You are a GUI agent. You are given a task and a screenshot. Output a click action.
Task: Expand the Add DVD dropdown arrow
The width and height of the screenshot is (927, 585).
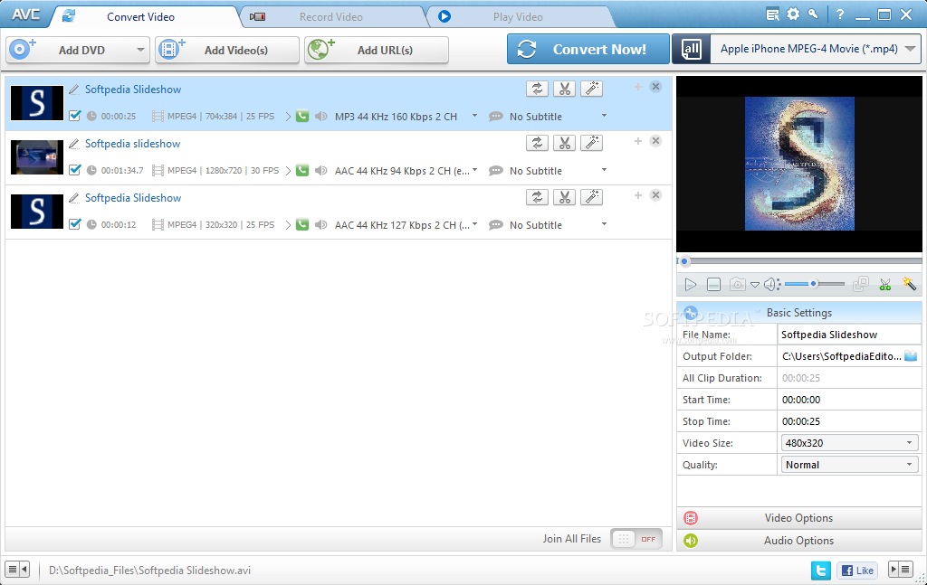[x=140, y=50]
